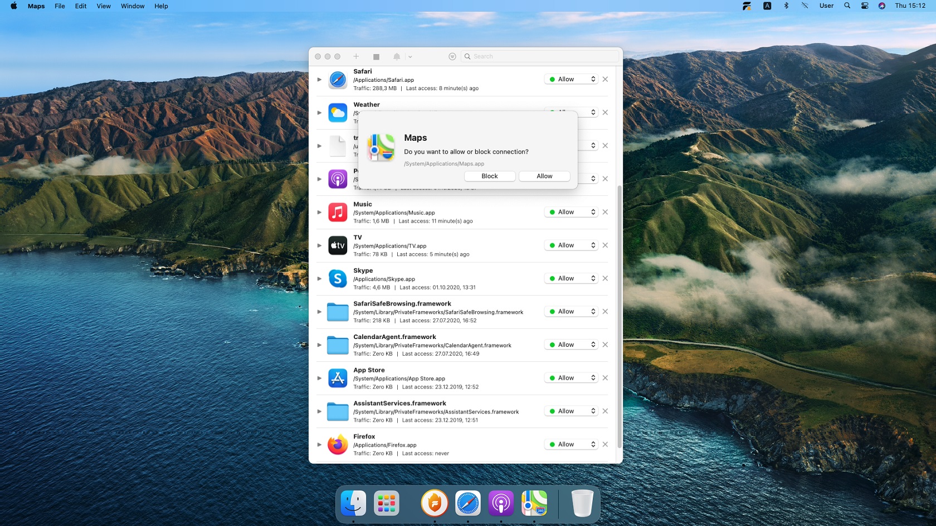Click the AssistantServices.framework folder icon
Screen dimensions: 936x526
click(x=338, y=411)
